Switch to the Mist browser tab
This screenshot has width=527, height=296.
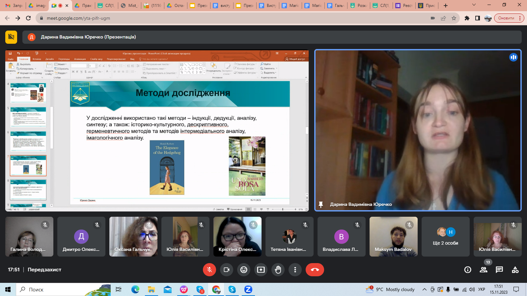(130, 6)
